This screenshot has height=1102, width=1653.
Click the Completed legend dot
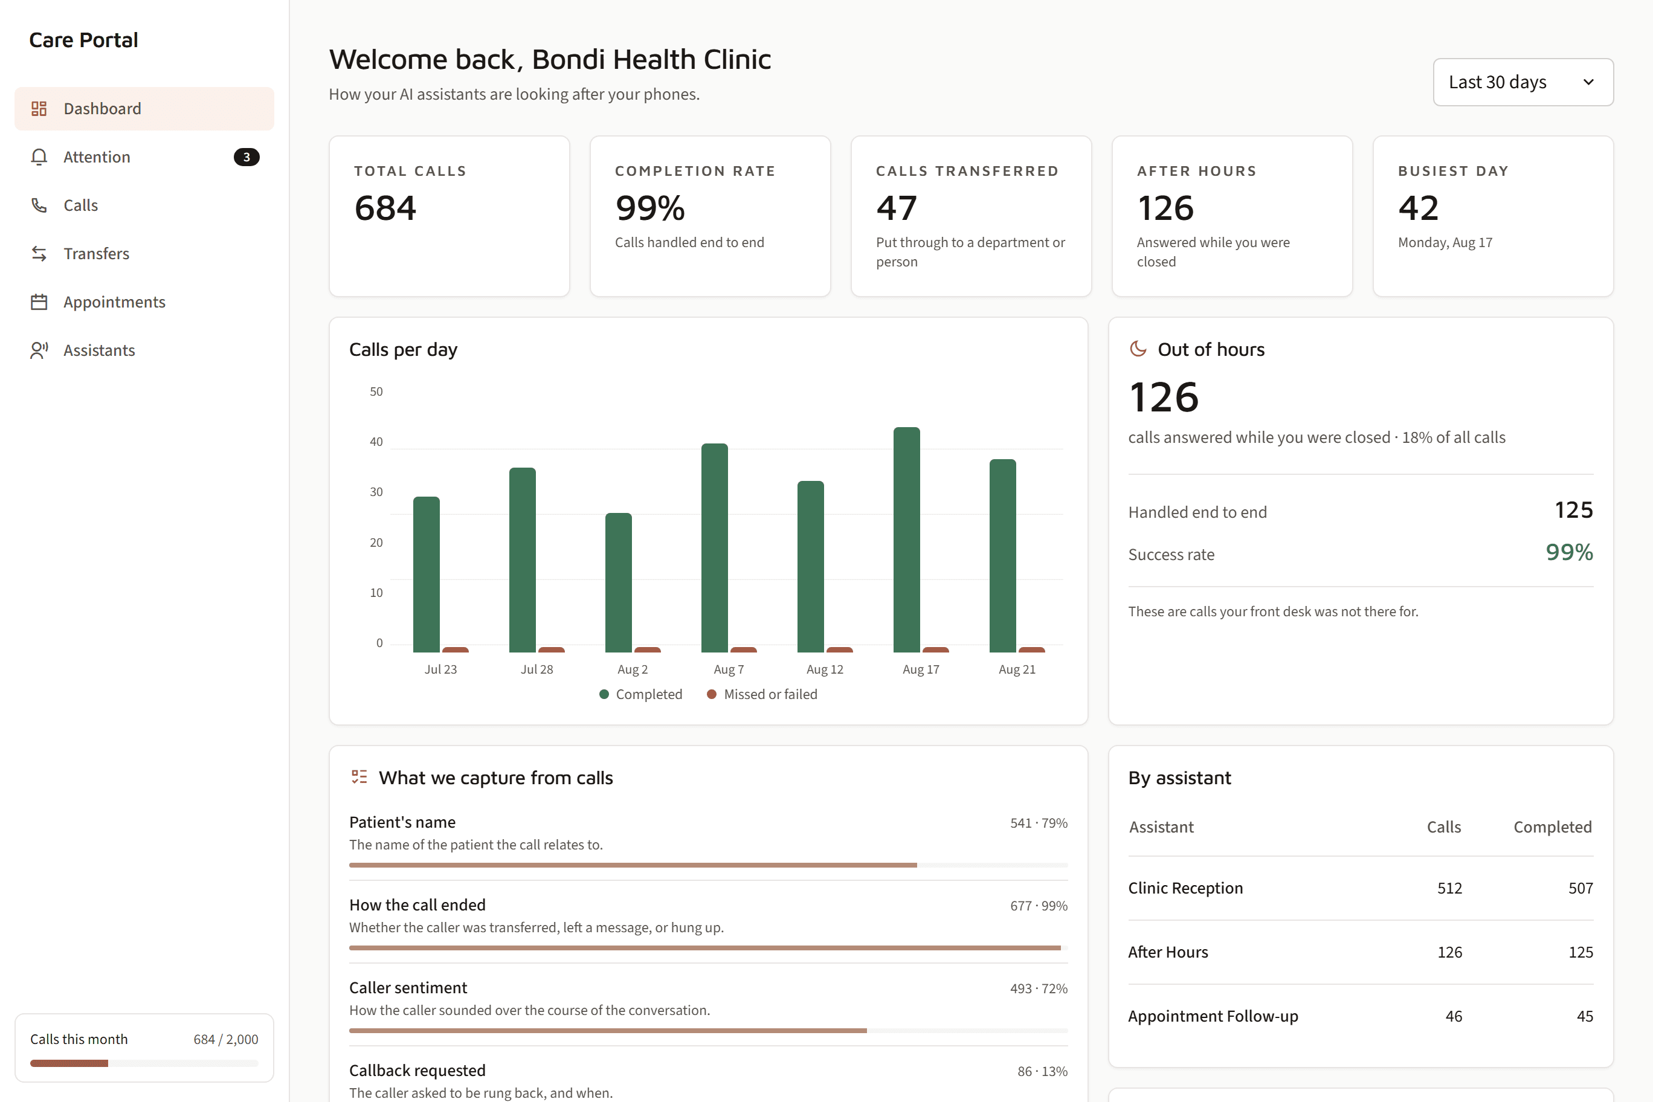pyautogui.click(x=604, y=694)
